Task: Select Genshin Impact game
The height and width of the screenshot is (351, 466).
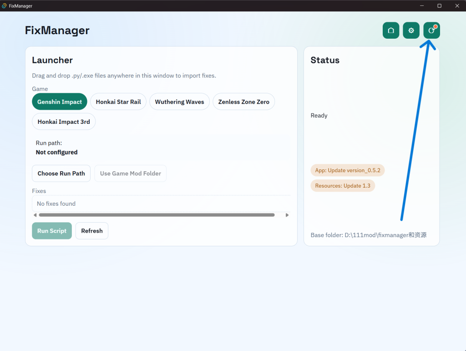Action: [x=60, y=102]
